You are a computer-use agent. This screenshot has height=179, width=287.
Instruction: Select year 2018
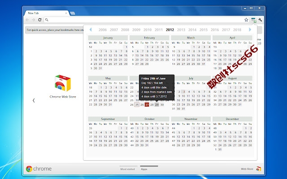click(x=237, y=30)
